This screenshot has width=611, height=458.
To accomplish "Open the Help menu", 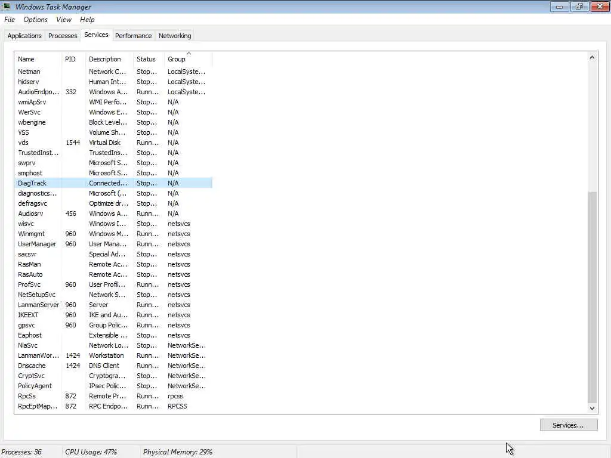I will [x=87, y=20].
